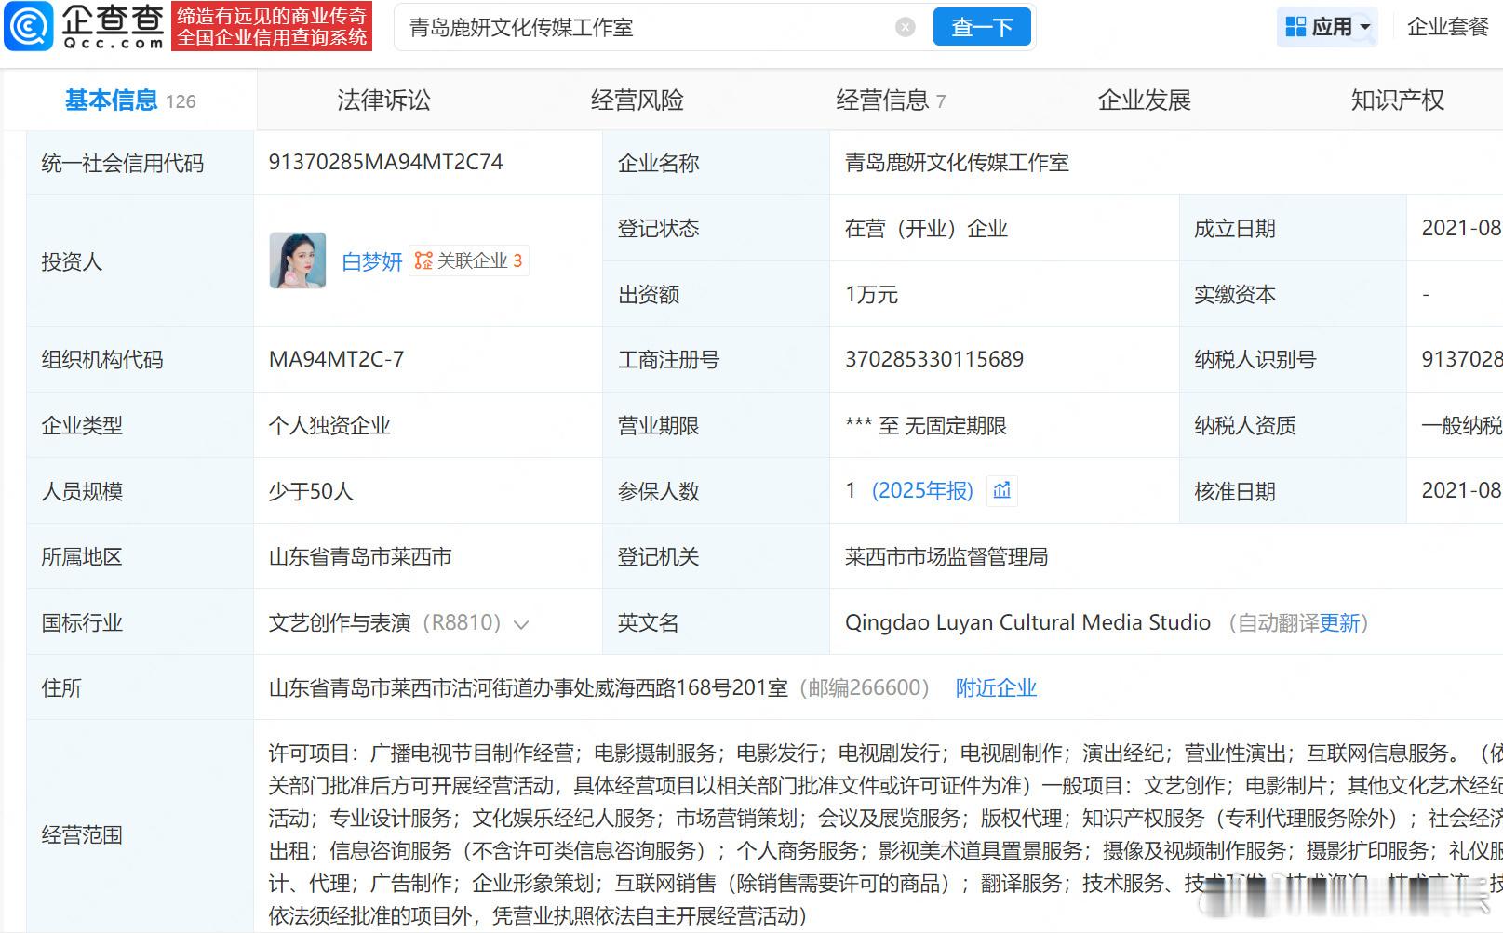The image size is (1503, 933).
Task: Click the Qcc slogan banner
Action: 272,26
